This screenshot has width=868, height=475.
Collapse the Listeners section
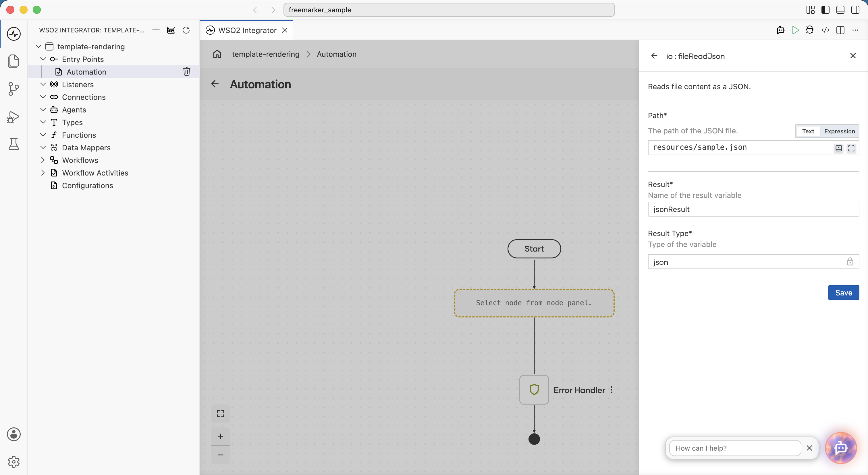pos(43,84)
